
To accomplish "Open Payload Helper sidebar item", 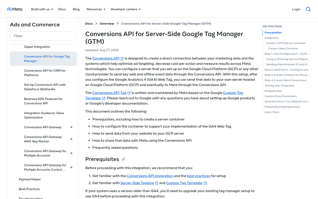I will coord(30,179).
